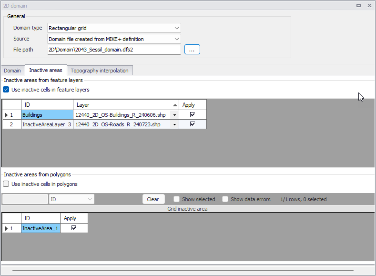Image resolution: width=376 pixels, height=276 pixels.
Task: Click the Clear button
Action: (x=153, y=199)
